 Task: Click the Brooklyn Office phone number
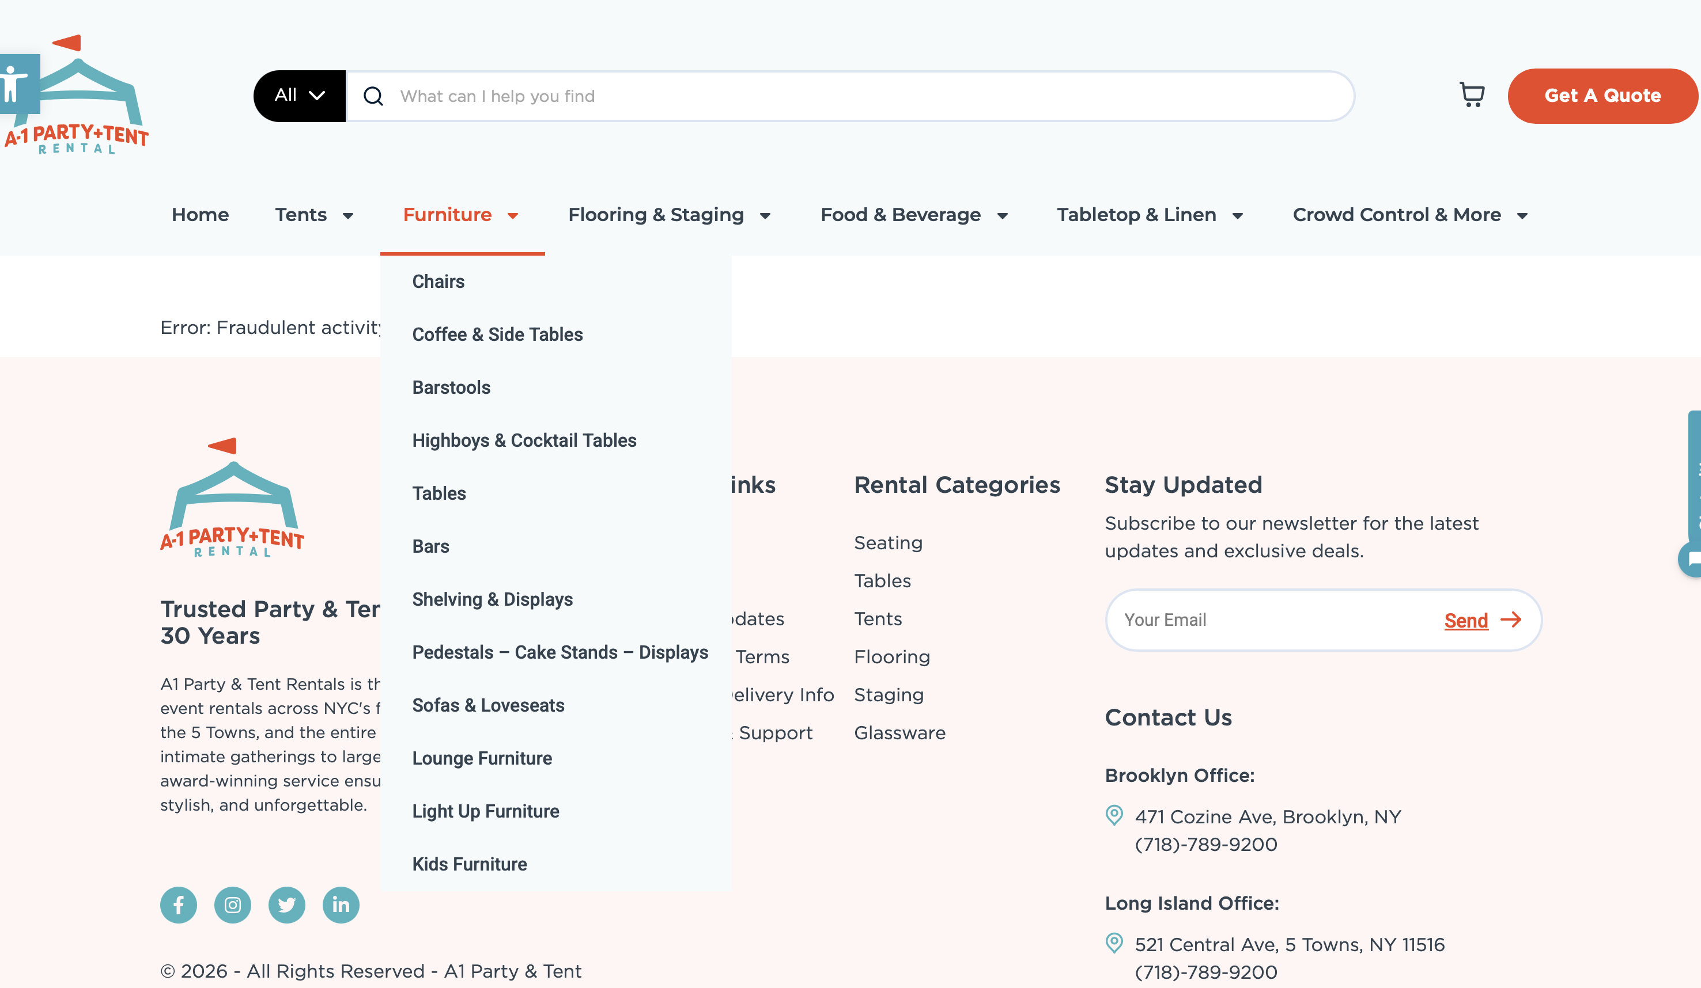[1205, 845]
